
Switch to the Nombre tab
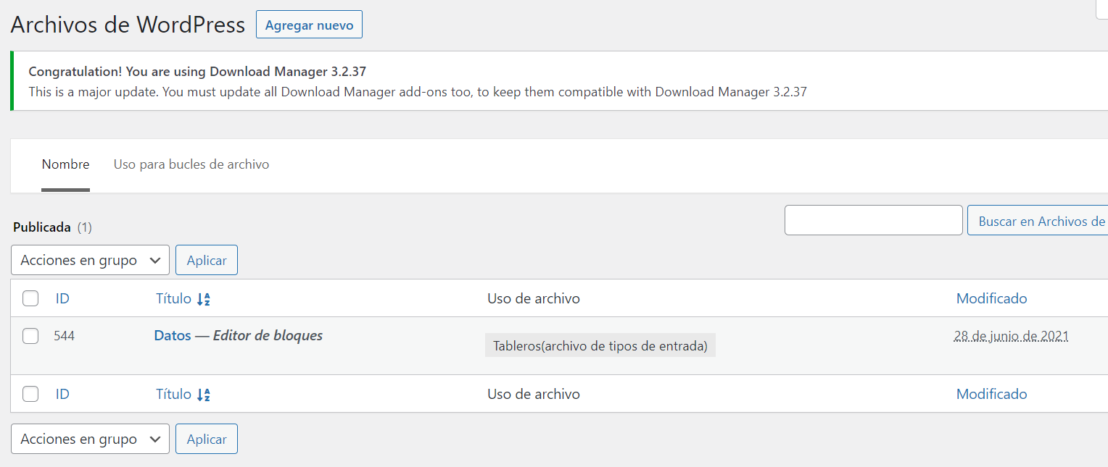coord(65,164)
